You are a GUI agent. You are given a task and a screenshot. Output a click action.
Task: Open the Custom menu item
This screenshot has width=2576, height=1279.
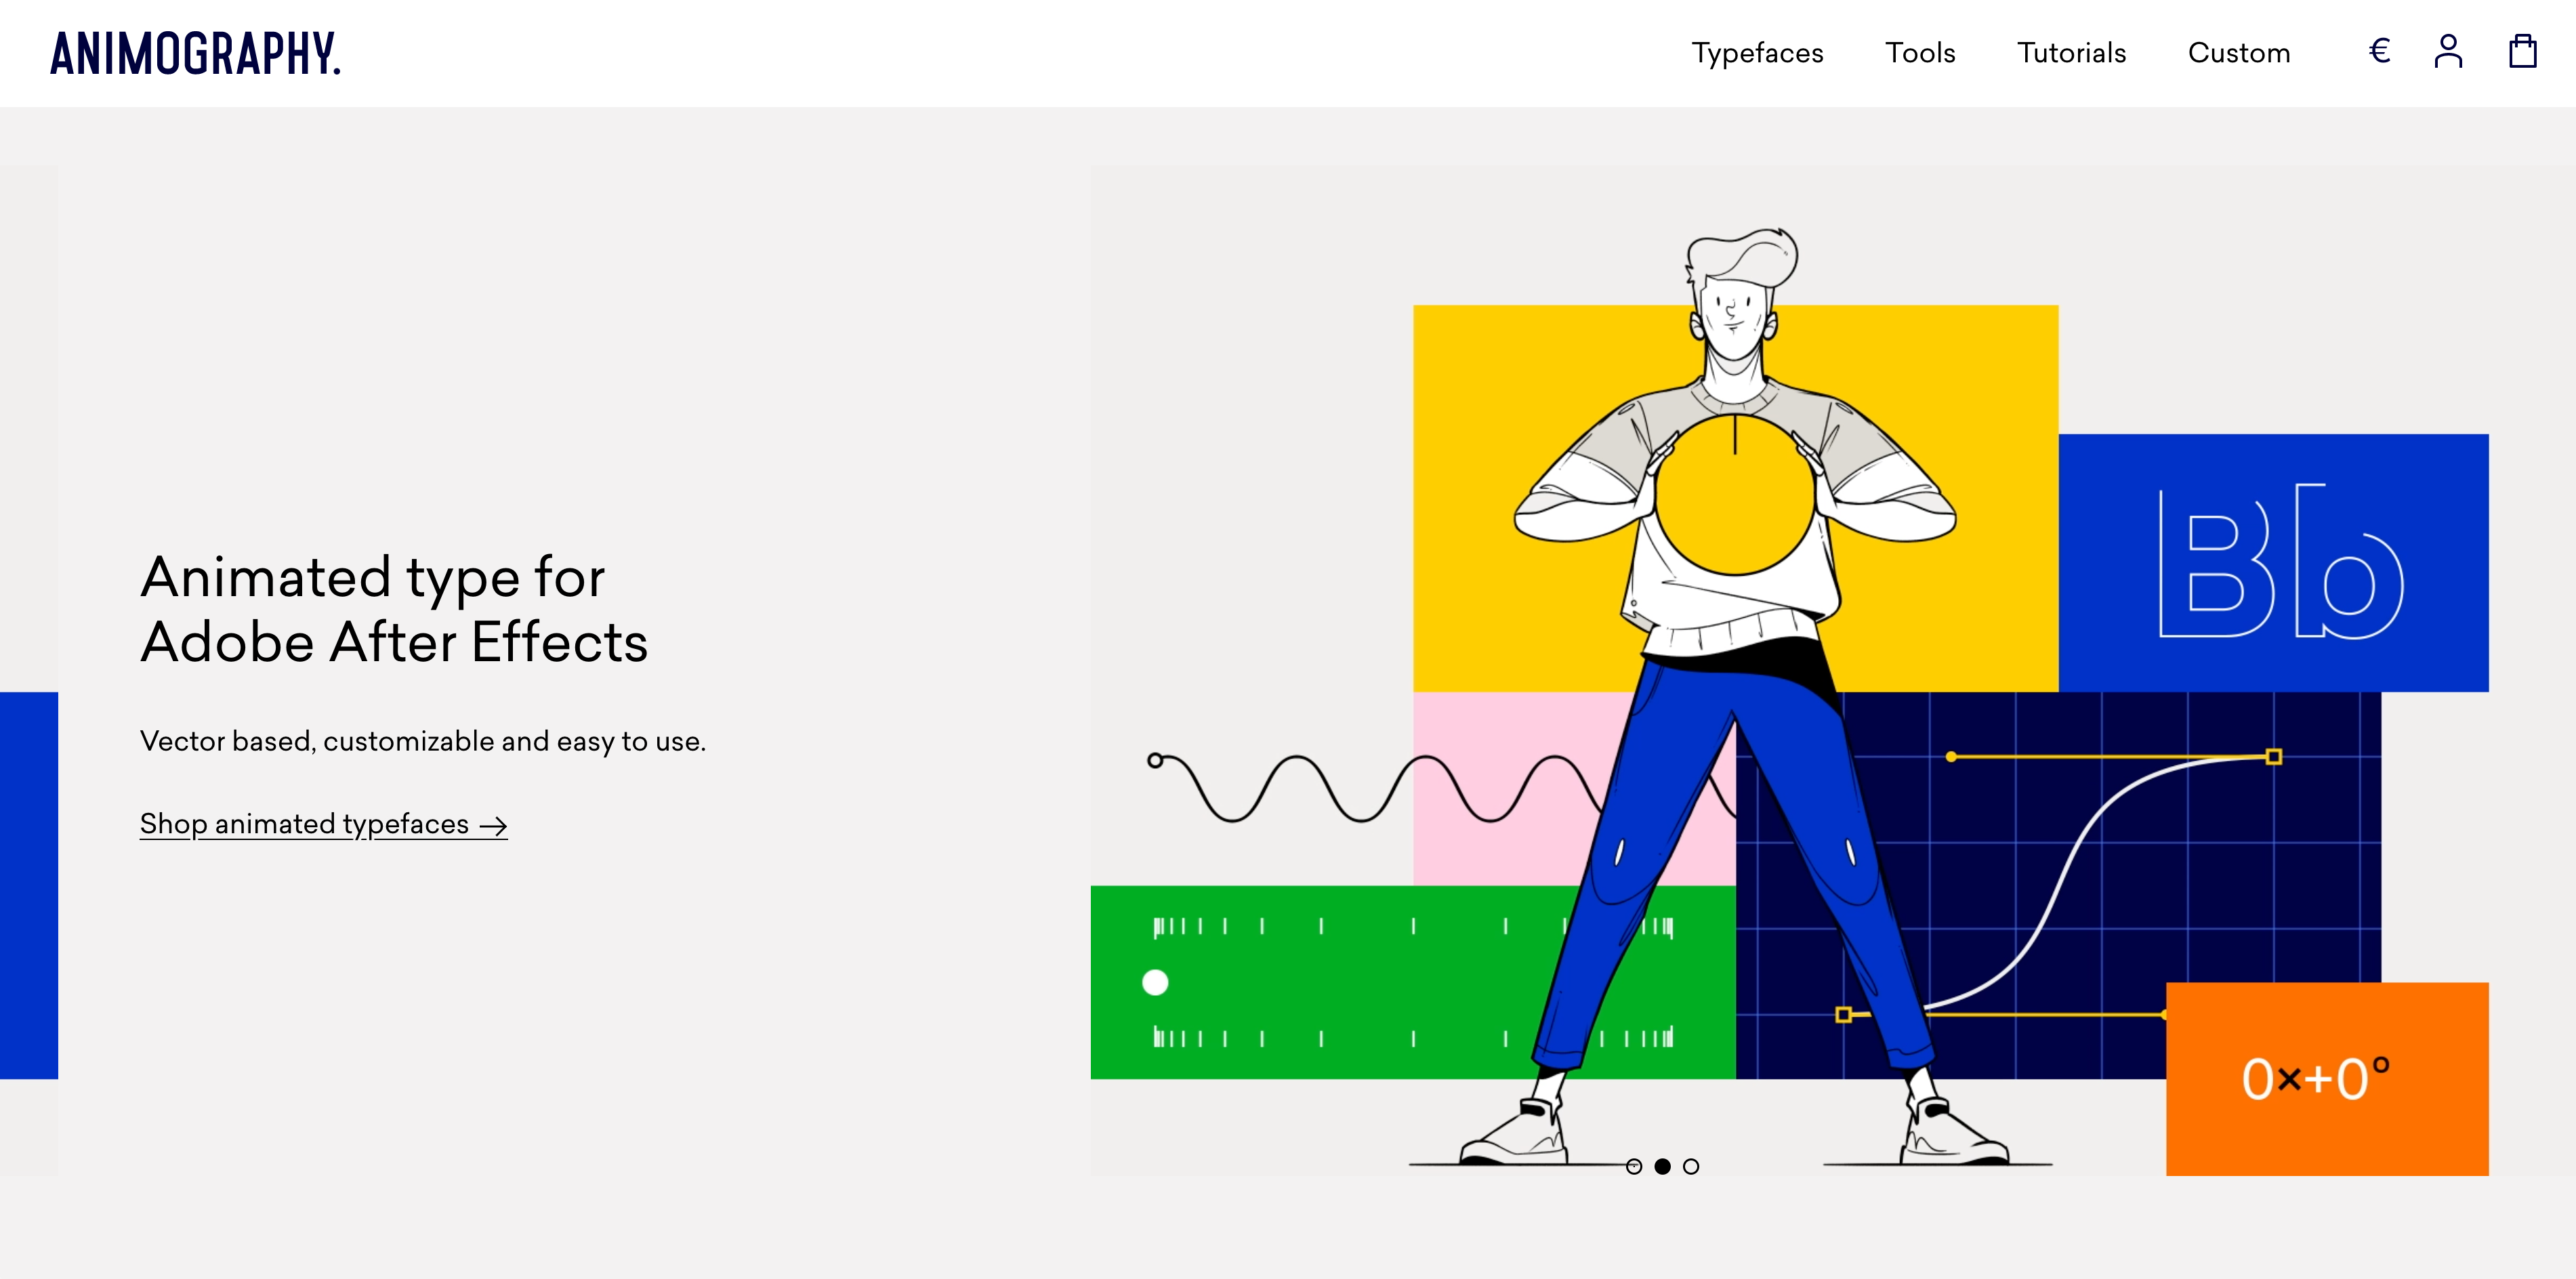[x=2239, y=52]
